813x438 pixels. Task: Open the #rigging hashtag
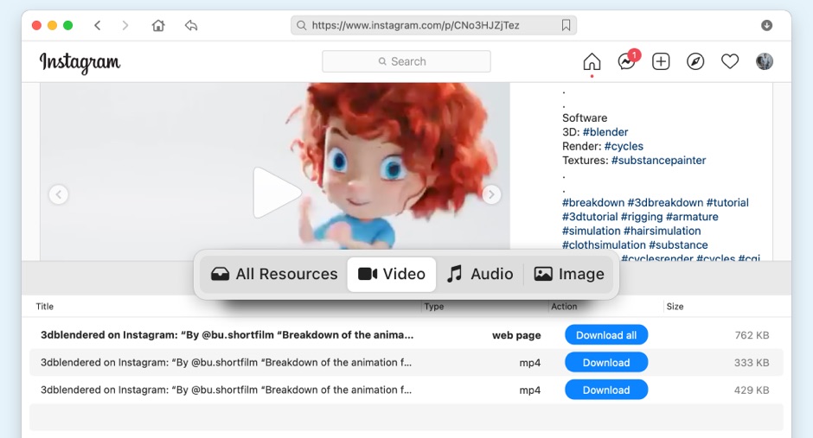click(642, 217)
